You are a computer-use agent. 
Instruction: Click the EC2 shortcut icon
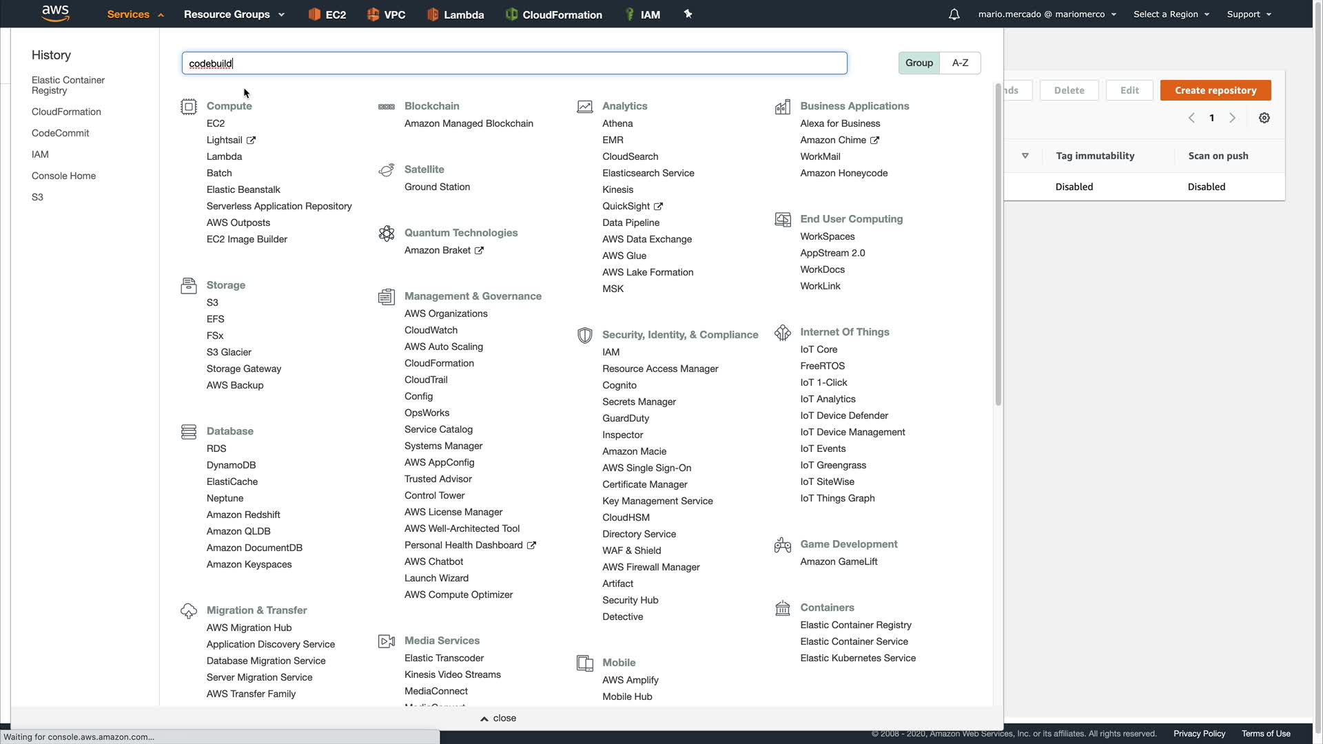(x=314, y=14)
